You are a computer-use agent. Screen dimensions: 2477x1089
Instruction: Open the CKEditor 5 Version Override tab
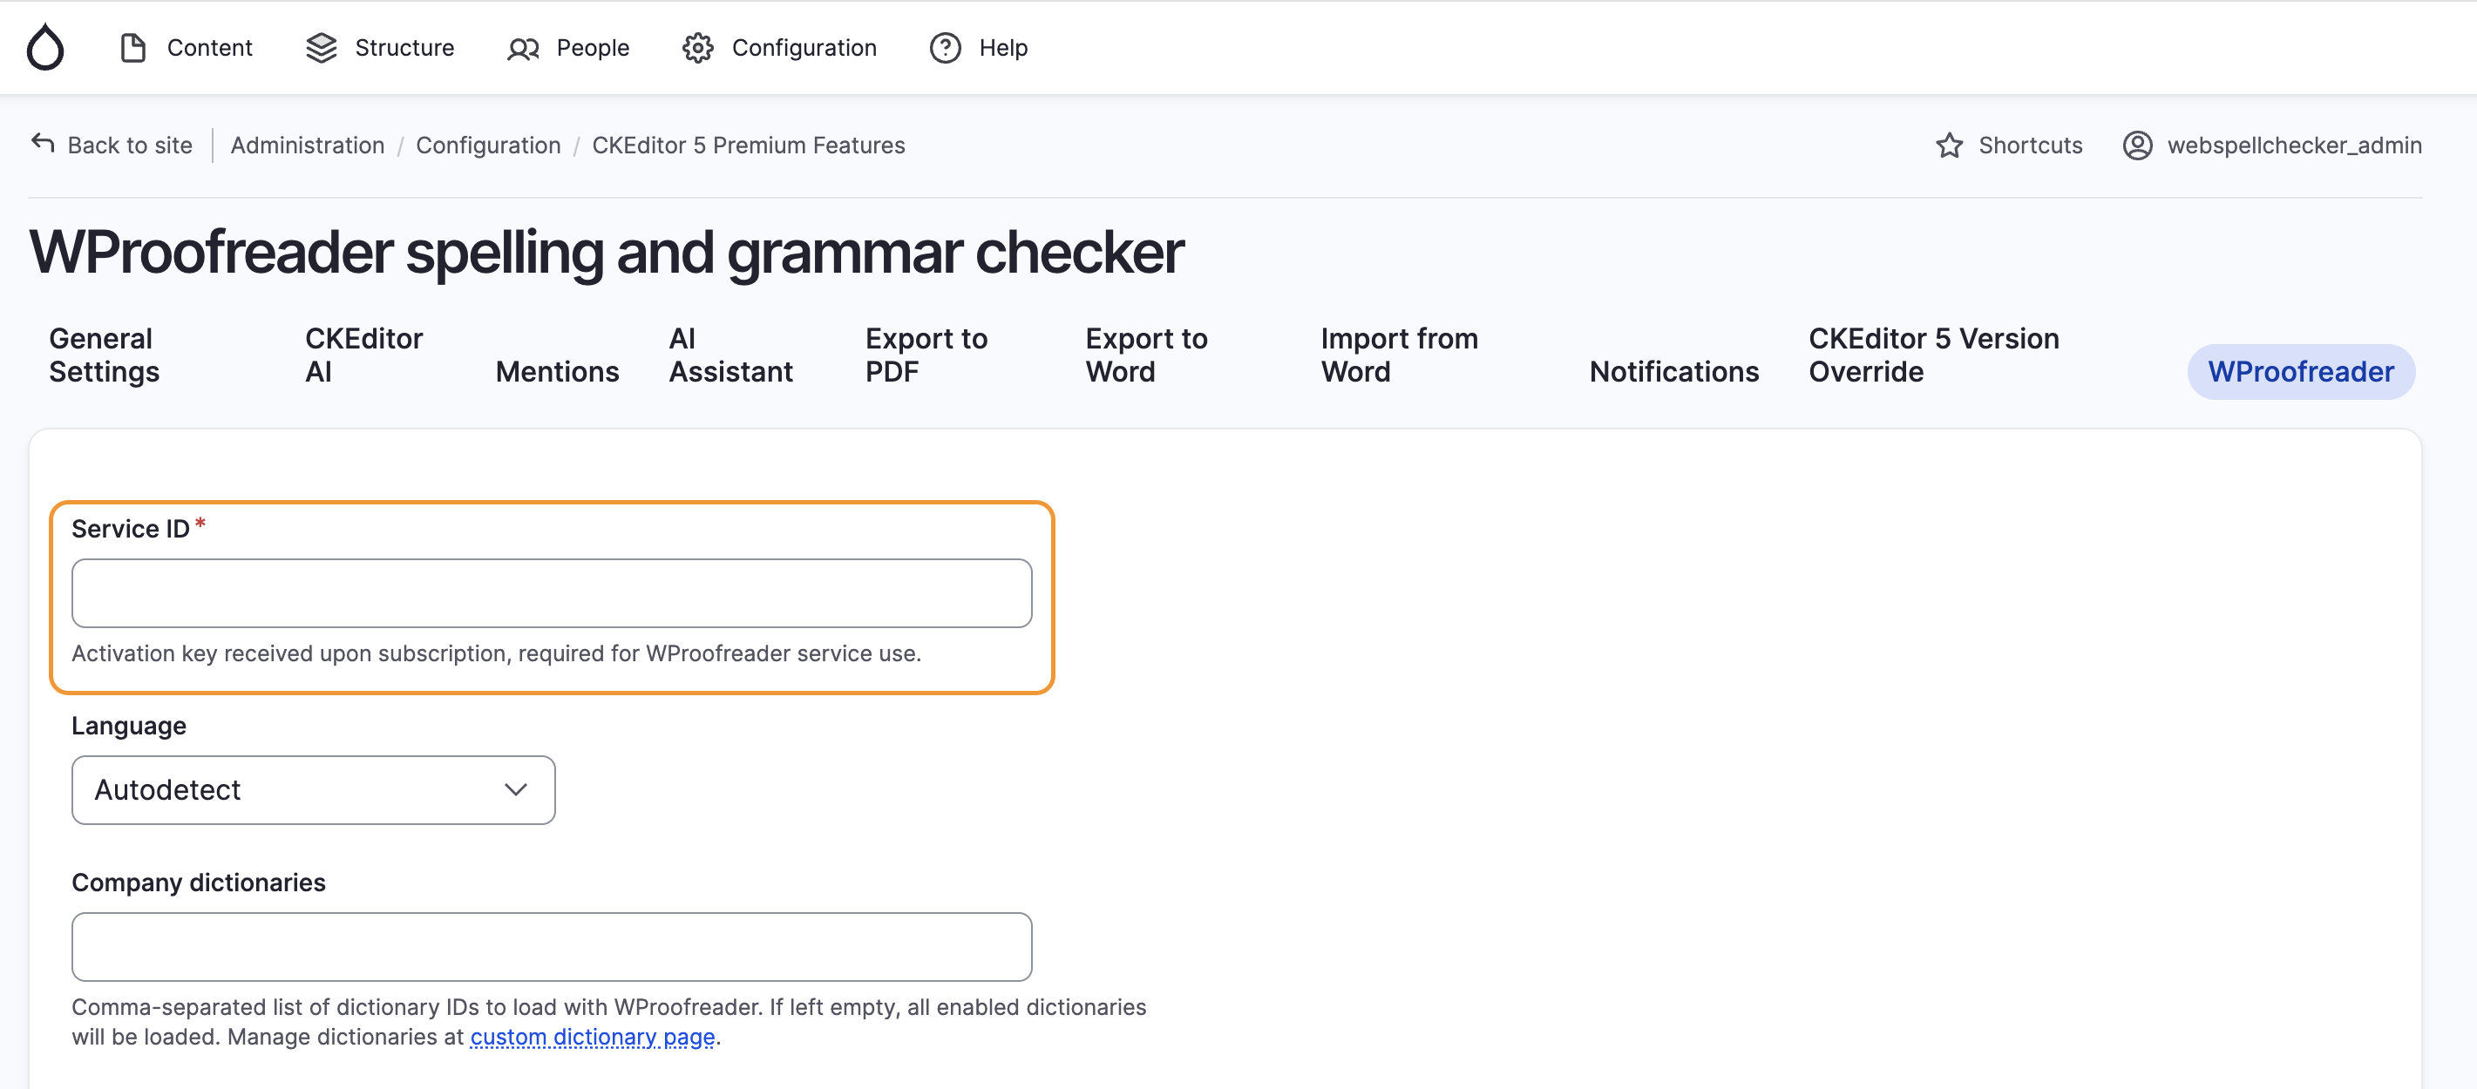click(x=1933, y=355)
